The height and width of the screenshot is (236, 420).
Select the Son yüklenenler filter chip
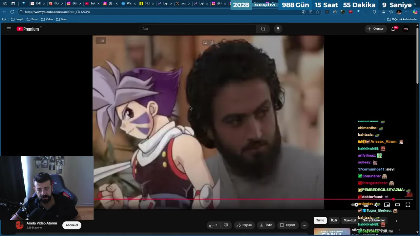click(374, 221)
